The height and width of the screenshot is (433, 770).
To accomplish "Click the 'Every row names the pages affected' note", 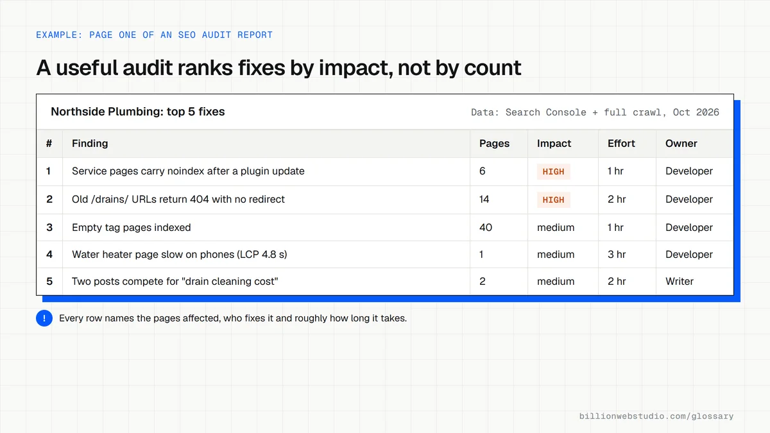I will [x=233, y=318].
